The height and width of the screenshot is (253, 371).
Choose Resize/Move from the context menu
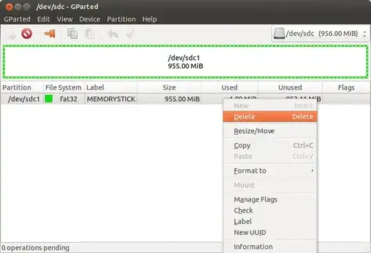click(x=270, y=131)
